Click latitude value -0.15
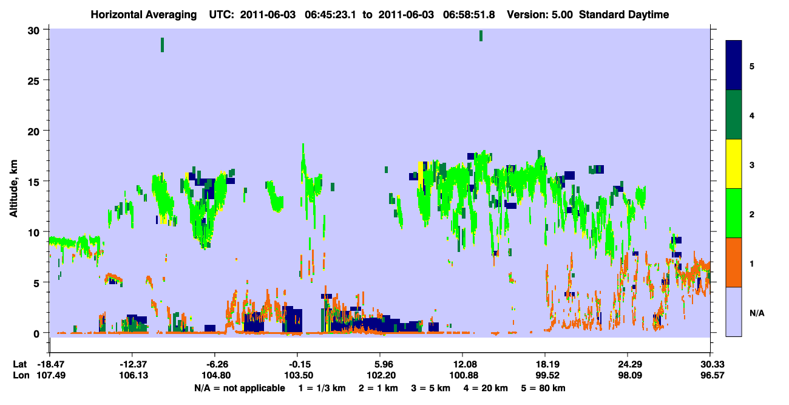Image resolution: width=789 pixels, height=405 pixels. [299, 364]
